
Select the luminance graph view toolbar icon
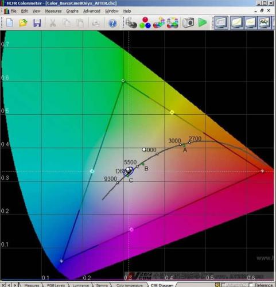[237, 23]
